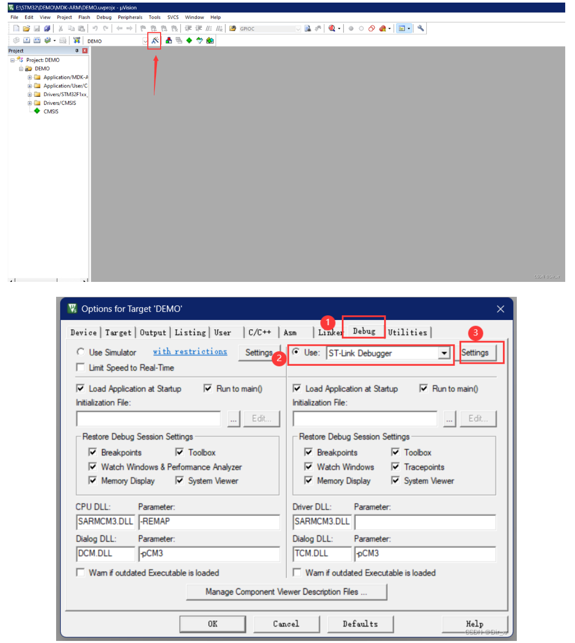Open Options for Target magic wand icon
Screen dimensions: 575x643
click(x=154, y=40)
